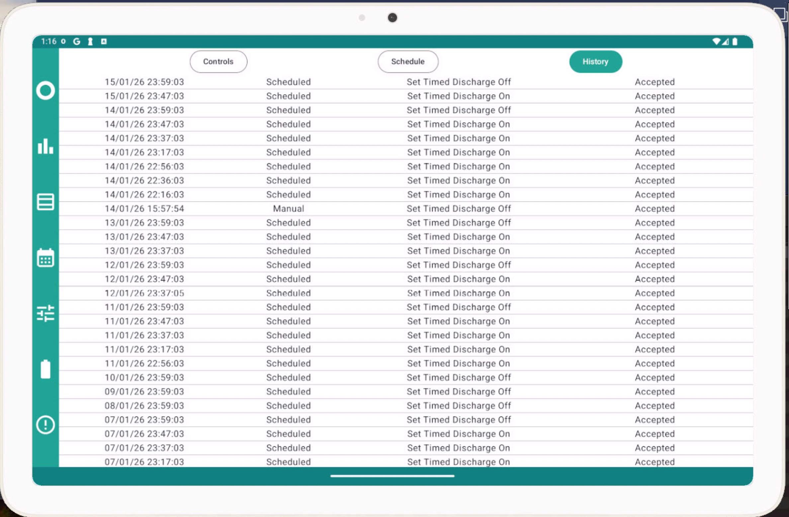Screen dimensions: 789x517
Task: Select the 14/01/26 23:59:03 timestamp
Action: (x=144, y=110)
